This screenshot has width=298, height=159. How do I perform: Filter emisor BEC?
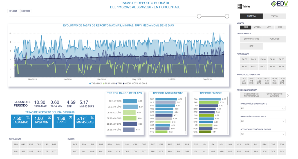pos(75,152)
